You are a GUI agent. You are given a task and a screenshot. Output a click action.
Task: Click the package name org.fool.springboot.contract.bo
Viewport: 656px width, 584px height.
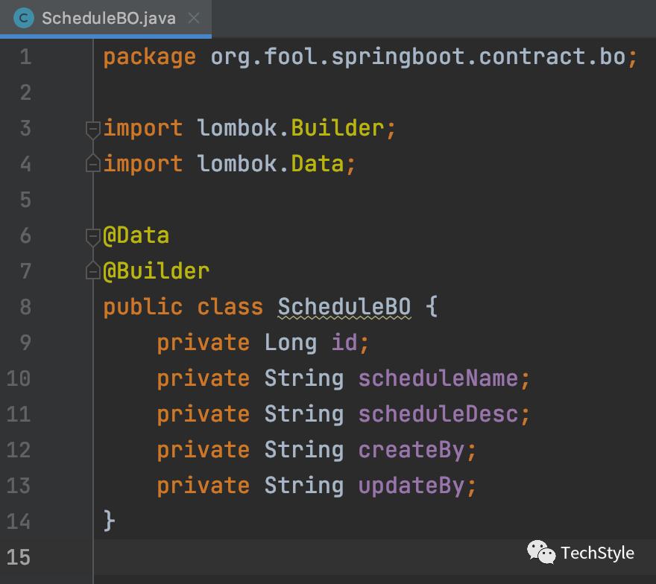click(417, 57)
